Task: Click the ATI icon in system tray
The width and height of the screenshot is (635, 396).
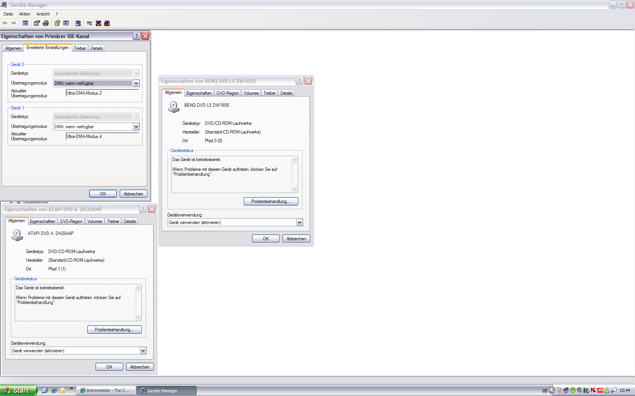Action: pos(600,390)
